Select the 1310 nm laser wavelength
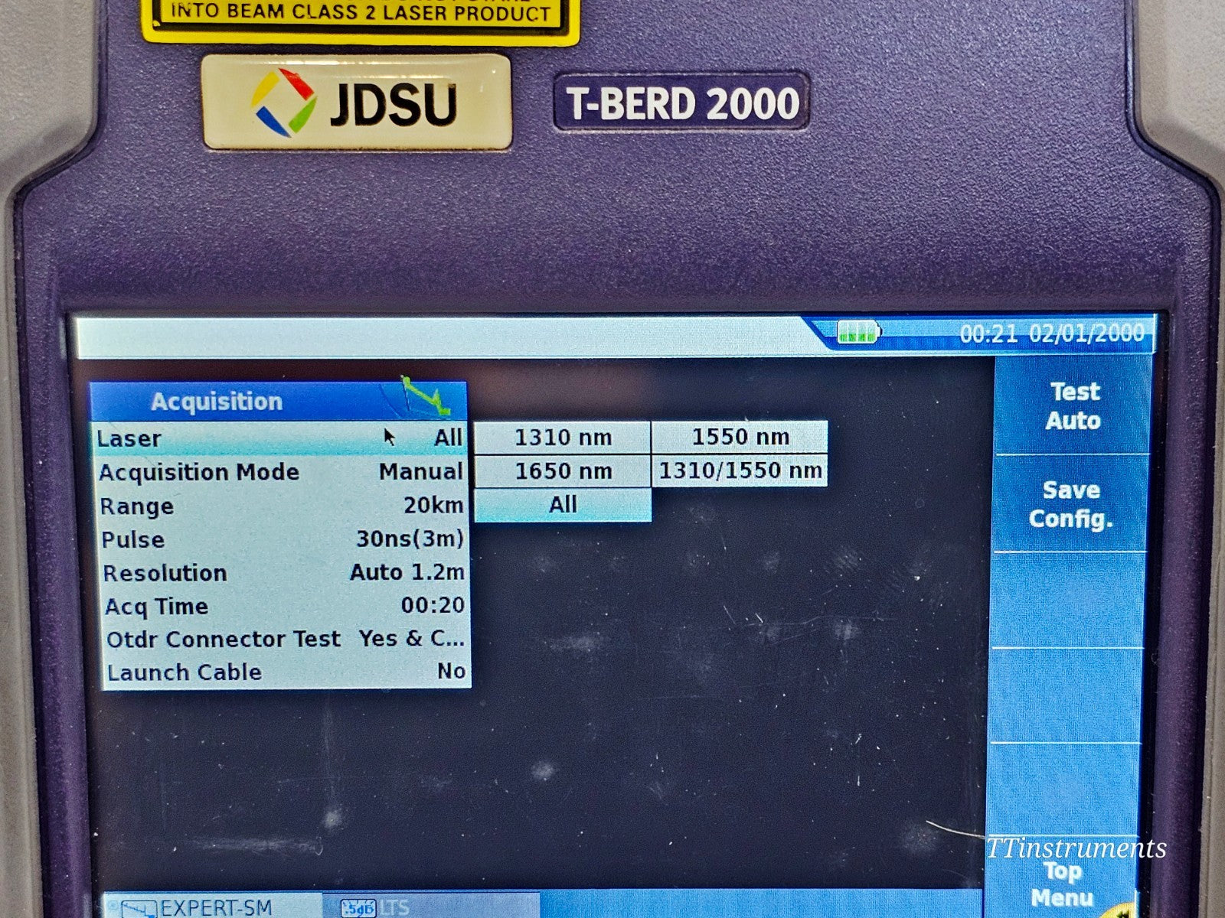Image resolution: width=1225 pixels, height=918 pixels. click(x=563, y=436)
